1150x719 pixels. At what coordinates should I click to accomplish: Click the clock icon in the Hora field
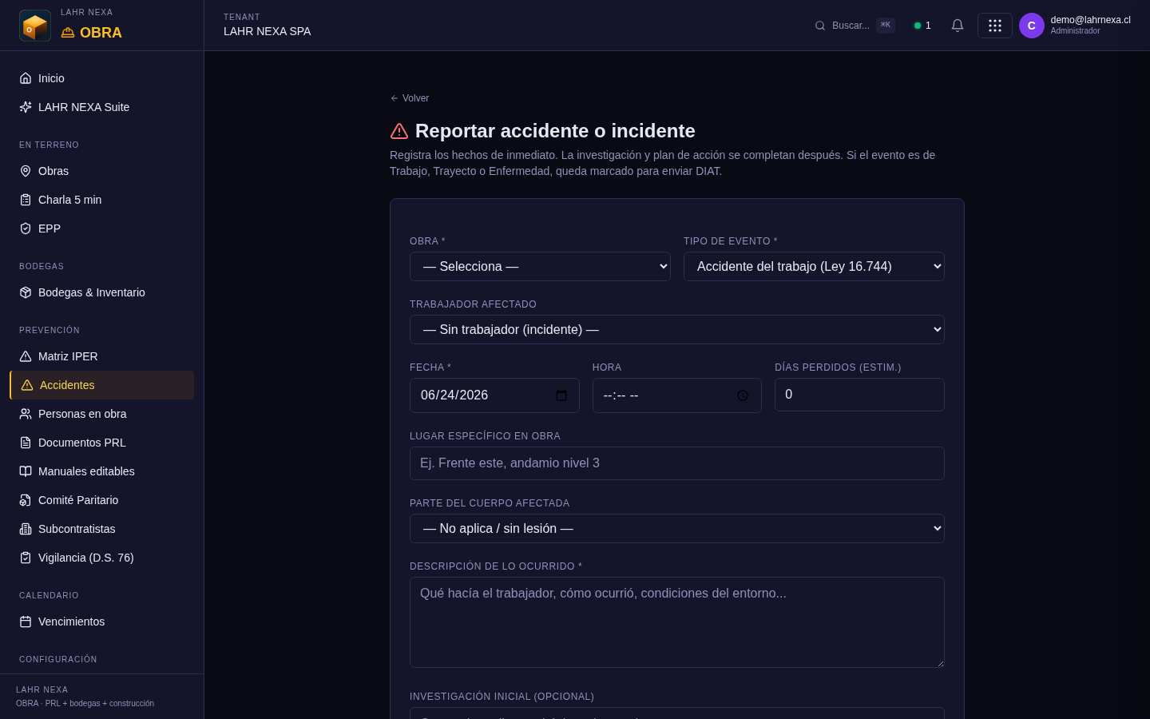[x=743, y=395]
